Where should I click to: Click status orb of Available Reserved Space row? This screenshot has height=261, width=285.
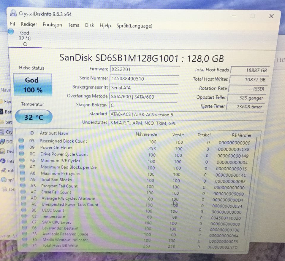click(25, 233)
